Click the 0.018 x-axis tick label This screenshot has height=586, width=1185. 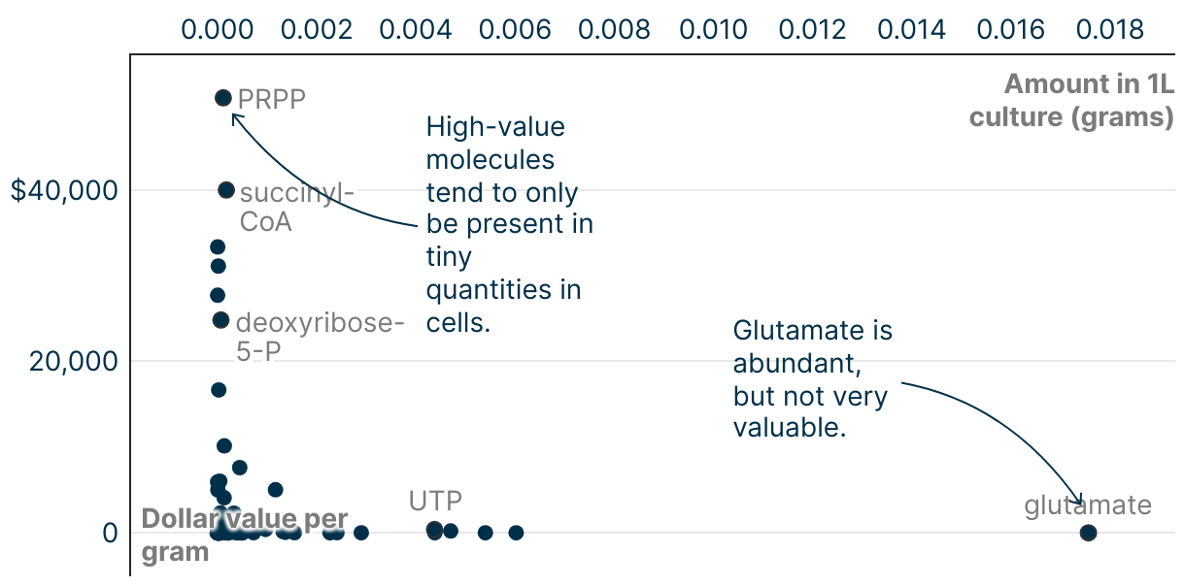[1110, 29]
